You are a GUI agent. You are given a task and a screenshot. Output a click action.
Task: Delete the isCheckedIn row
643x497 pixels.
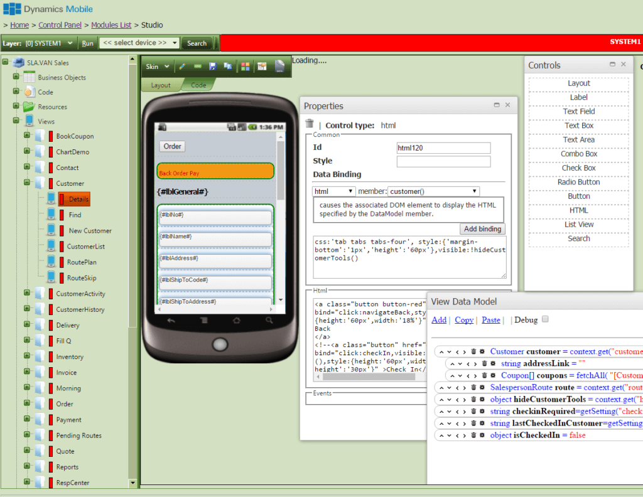pyautogui.click(x=473, y=435)
